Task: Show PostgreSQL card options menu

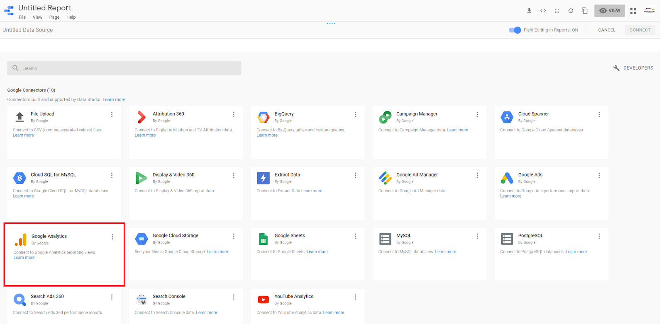Action: (599, 236)
